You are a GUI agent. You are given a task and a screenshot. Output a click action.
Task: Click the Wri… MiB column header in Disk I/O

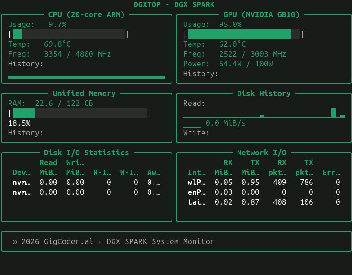tap(75, 167)
